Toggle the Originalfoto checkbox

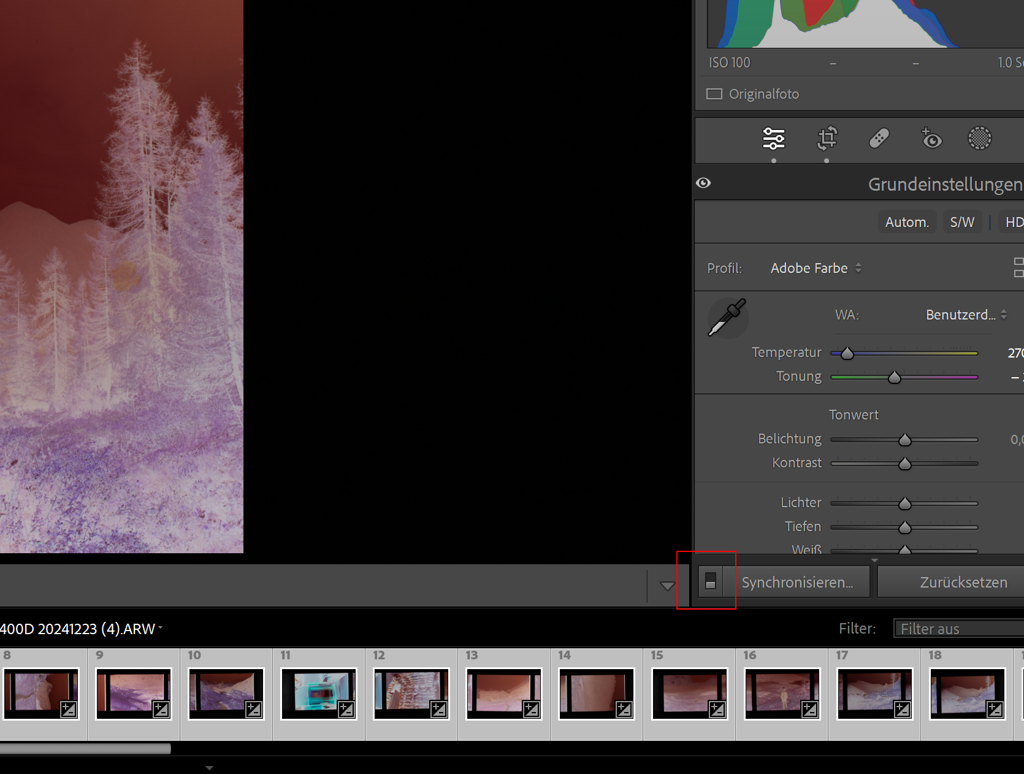(x=714, y=94)
